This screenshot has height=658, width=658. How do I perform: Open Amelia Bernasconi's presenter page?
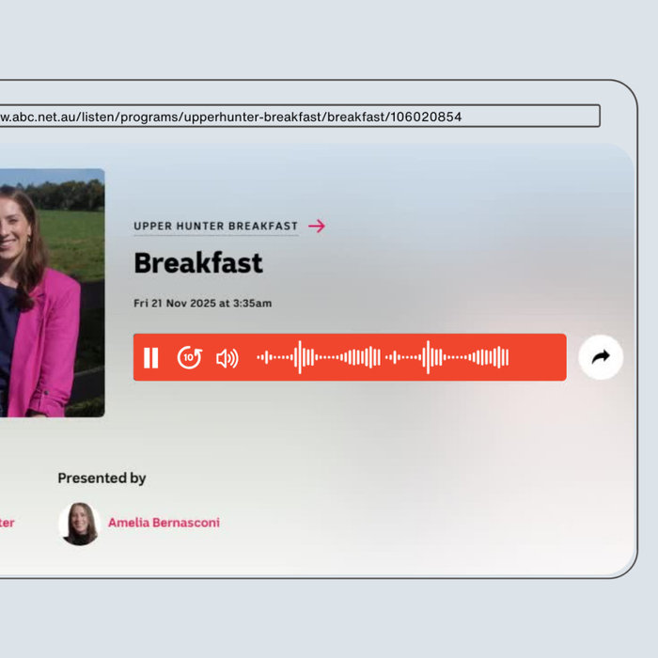pos(164,523)
